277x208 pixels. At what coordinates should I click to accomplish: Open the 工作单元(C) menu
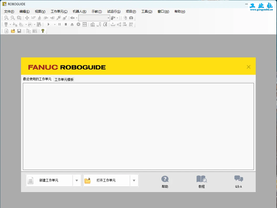[59, 12]
